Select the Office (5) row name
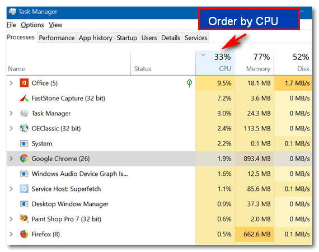The width and height of the screenshot is (319, 252). tap(45, 83)
